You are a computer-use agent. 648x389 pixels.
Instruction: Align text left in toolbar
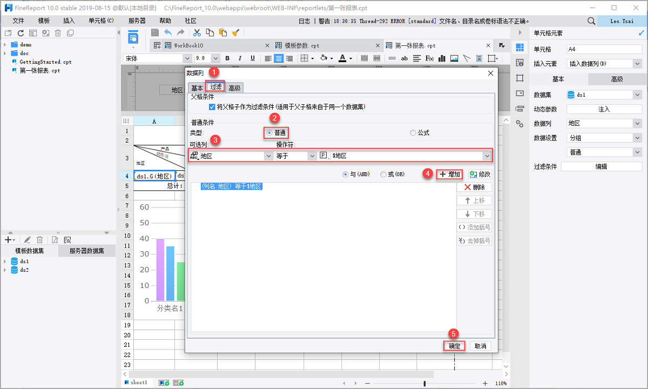[x=268, y=58]
